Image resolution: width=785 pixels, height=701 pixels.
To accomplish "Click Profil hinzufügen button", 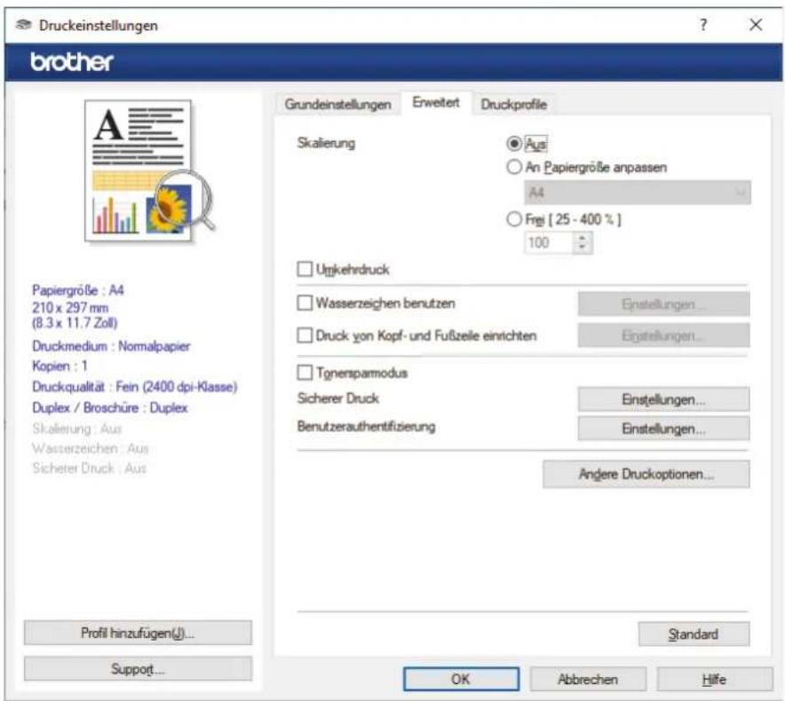I will tap(138, 634).
